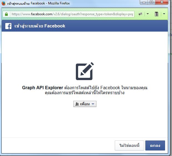The width and height of the screenshot is (172, 156).
Task: Click the Firefox icon in the title bar
Action: click(4, 3)
